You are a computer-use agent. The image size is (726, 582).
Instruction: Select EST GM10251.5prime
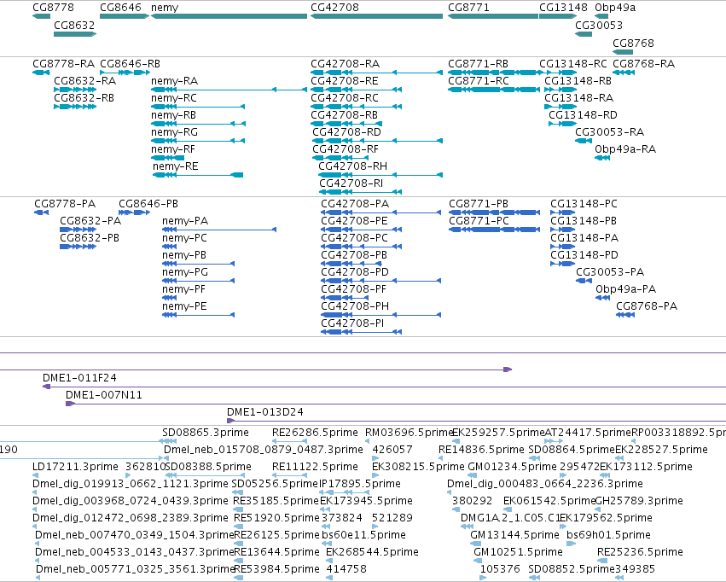tap(518, 552)
